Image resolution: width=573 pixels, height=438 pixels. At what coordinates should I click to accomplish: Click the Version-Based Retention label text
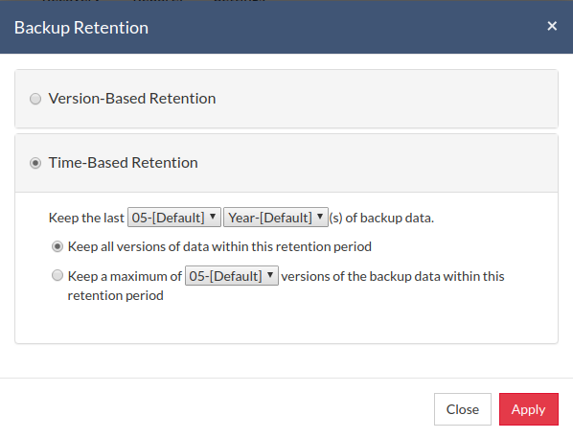pos(132,99)
